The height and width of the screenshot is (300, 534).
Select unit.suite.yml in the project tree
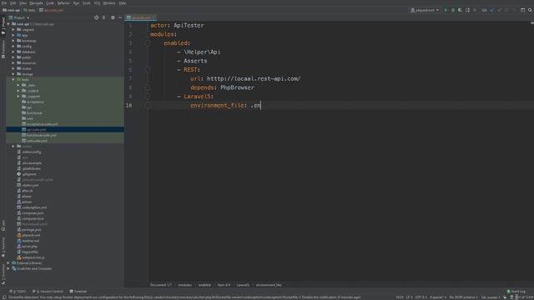(x=37, y=141)
